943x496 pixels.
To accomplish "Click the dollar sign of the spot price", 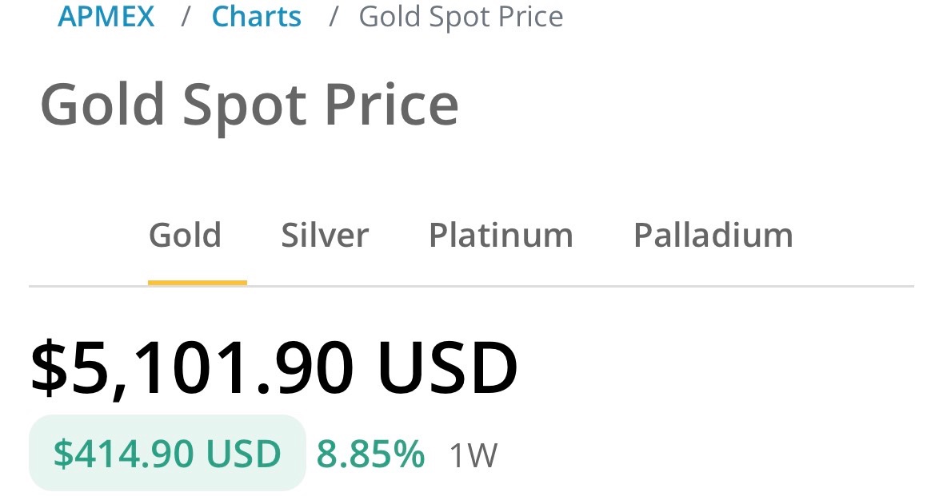I will point(51,369).
